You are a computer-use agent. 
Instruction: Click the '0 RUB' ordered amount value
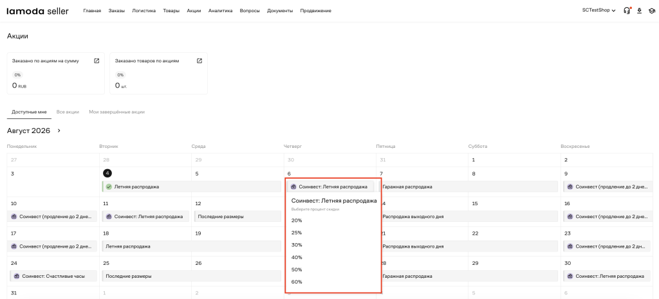[19, 86]
